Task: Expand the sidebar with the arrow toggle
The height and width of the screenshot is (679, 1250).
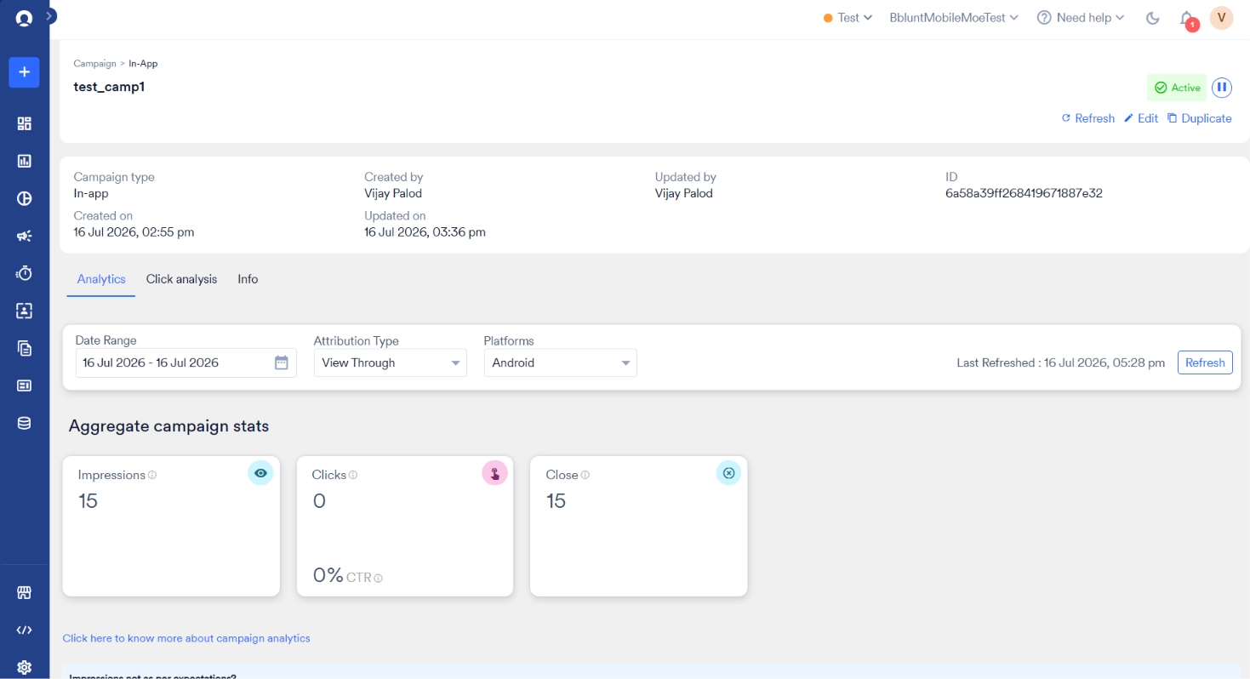Action: [x=50, y=15]
